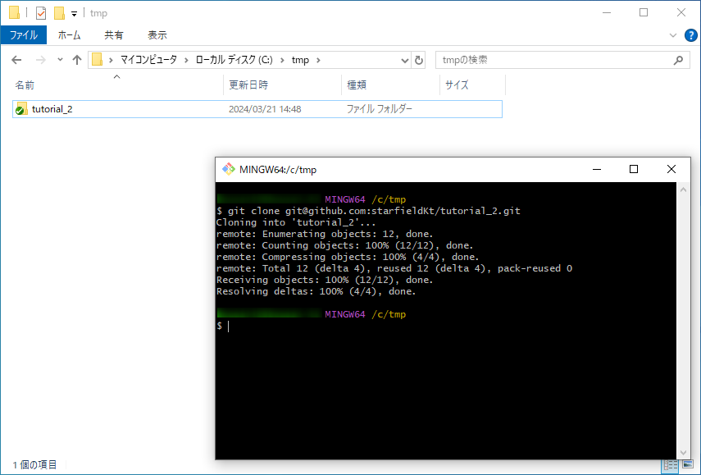
Task: Collapse the ribbon with the chevron
Action: (x=673, y=35)
